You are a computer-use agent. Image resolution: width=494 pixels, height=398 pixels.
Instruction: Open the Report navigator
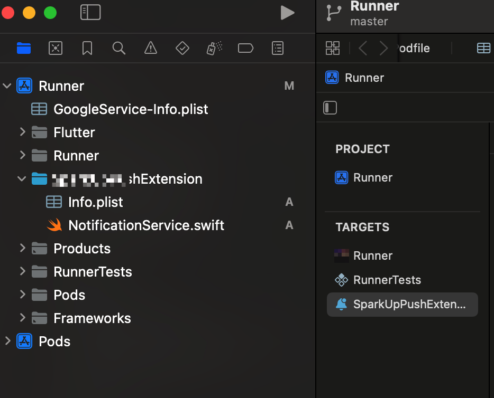(278, 49)
